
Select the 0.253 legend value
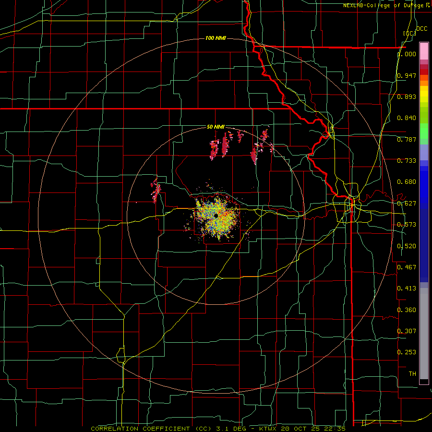(407, 352)
